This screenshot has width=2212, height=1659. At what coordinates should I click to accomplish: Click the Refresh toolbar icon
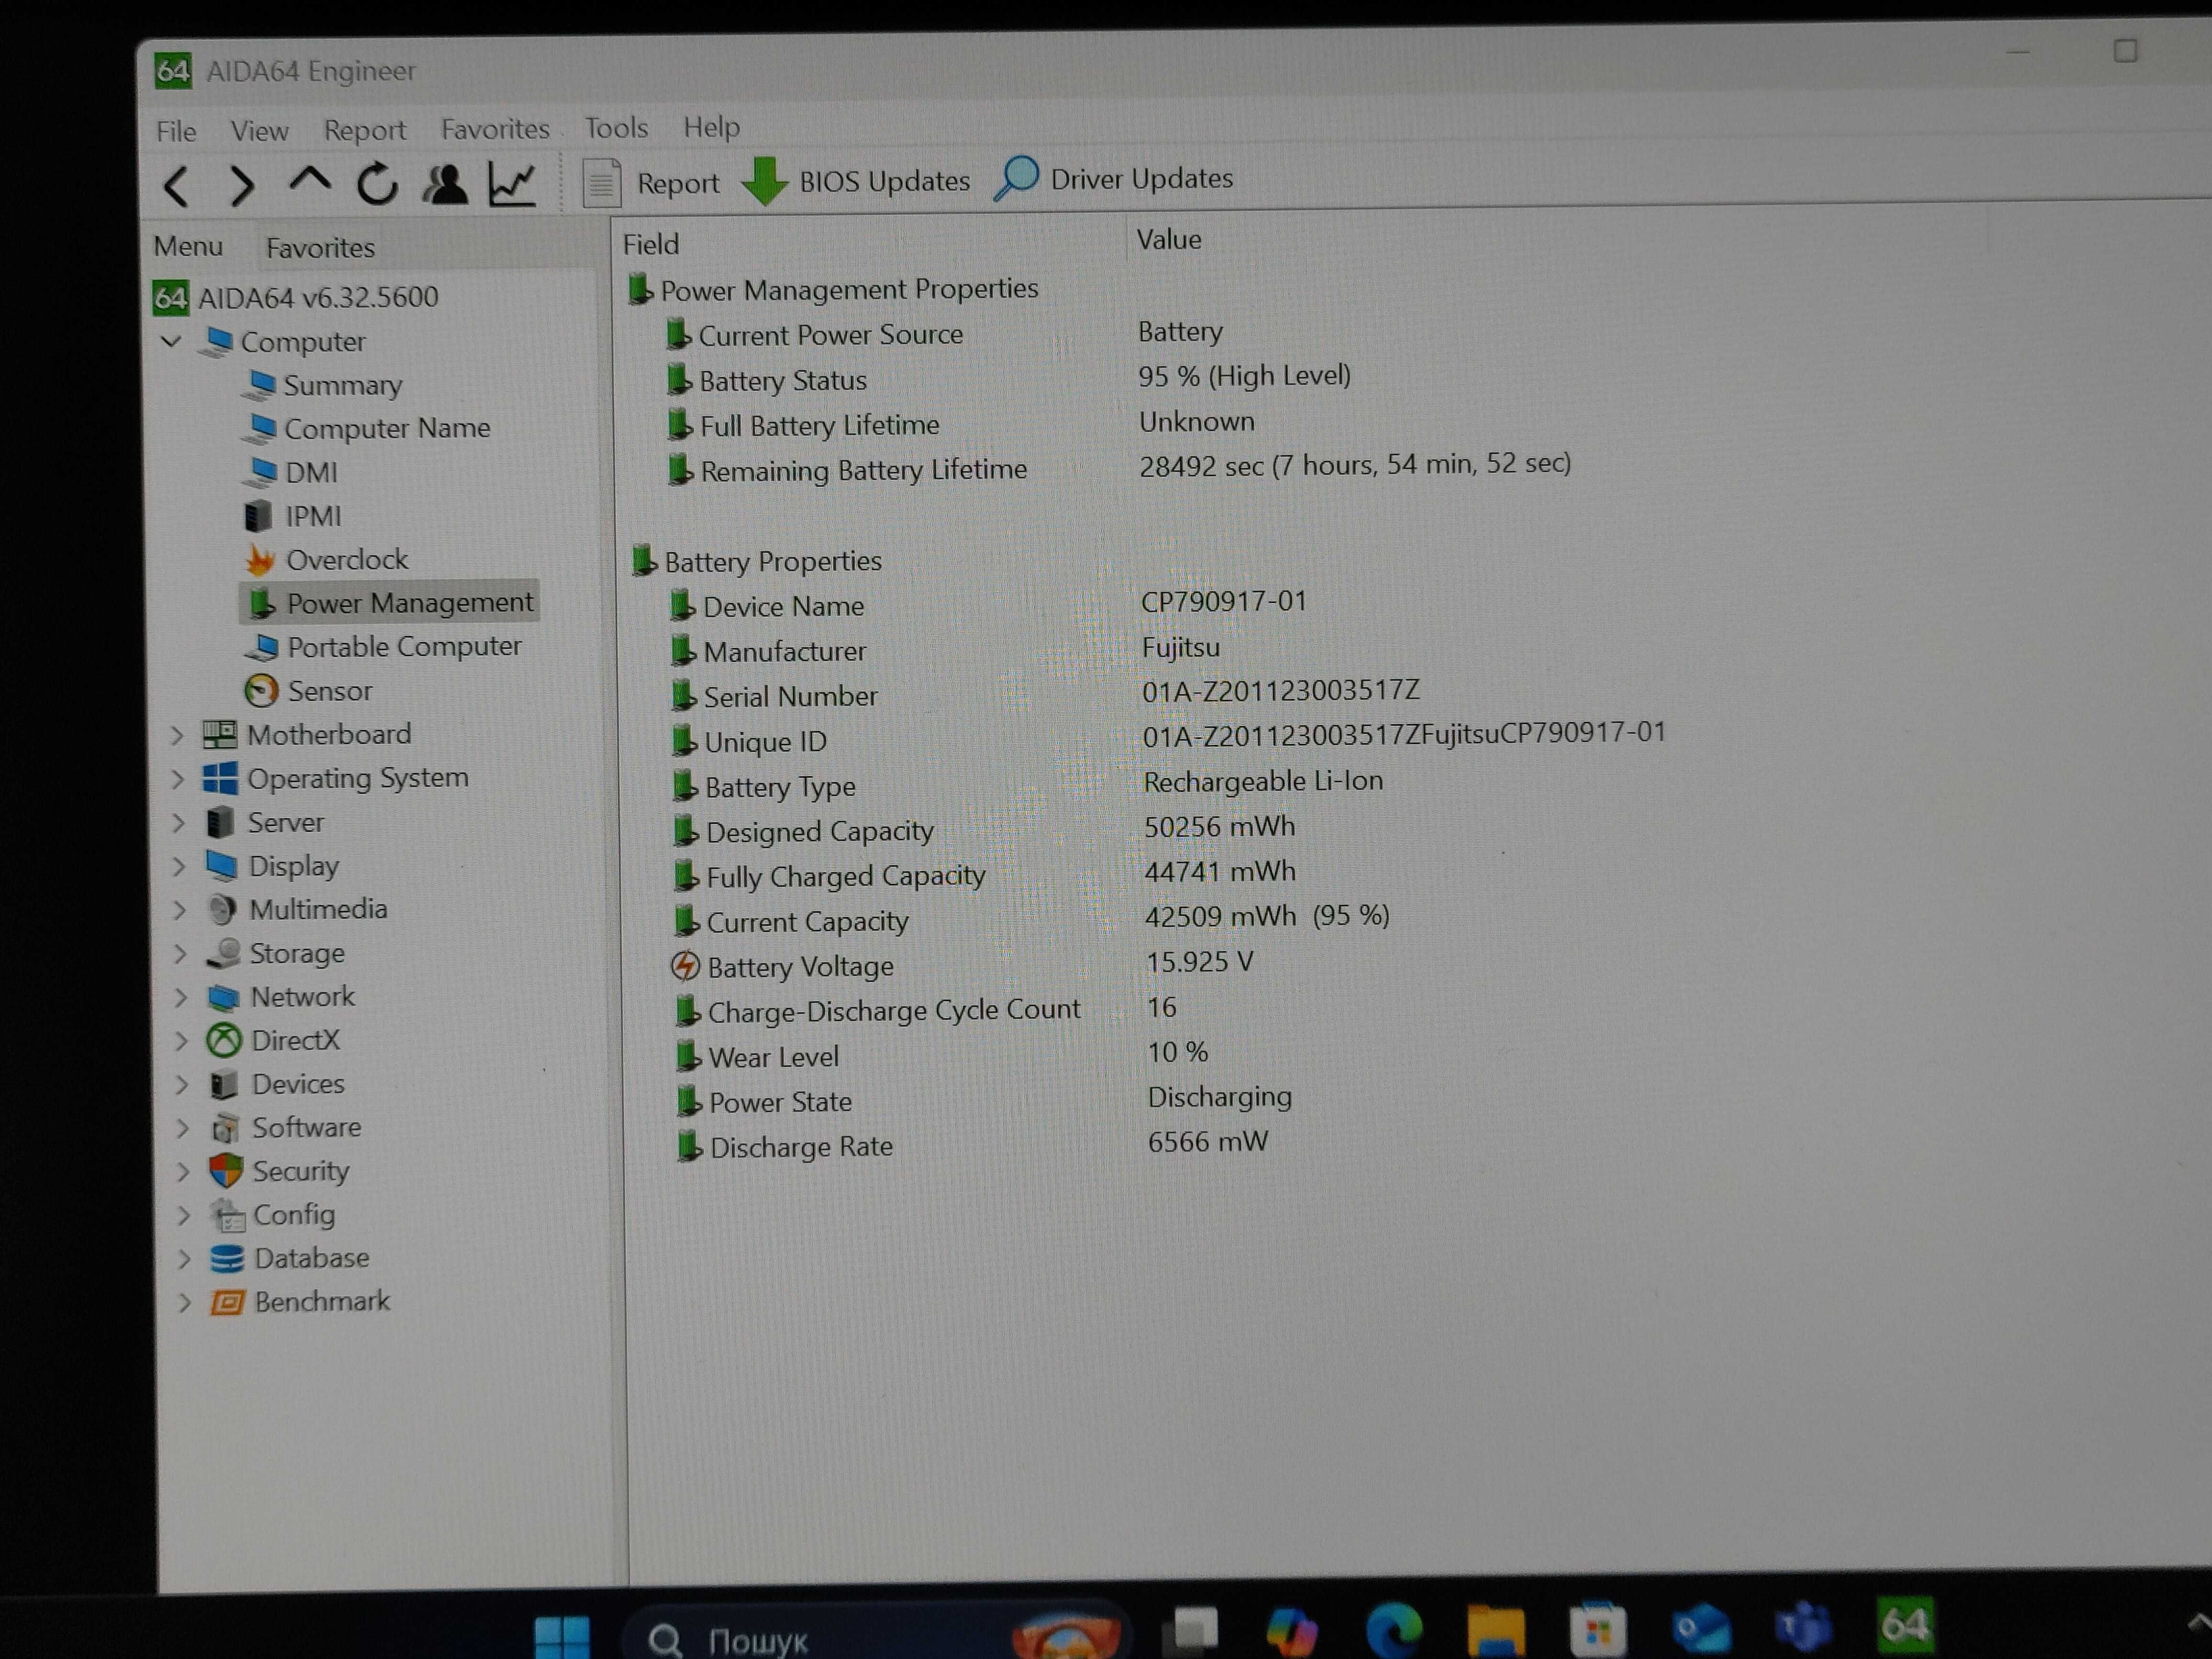377,184
